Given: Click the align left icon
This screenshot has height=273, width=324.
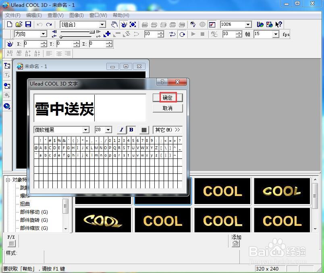Looking at the screenshot, I should coord(49,54).
